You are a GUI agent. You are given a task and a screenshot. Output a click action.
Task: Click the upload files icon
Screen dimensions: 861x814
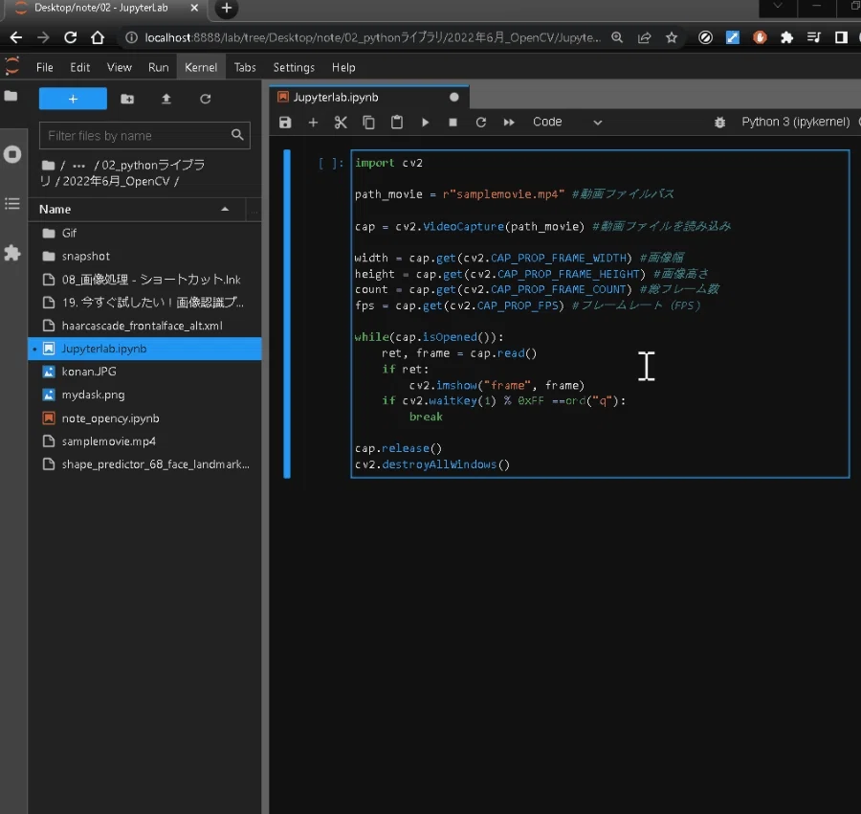pos(166,99)
